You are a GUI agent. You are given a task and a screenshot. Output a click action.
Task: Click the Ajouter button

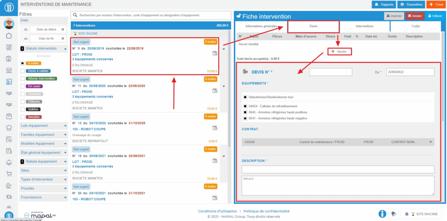340,51
